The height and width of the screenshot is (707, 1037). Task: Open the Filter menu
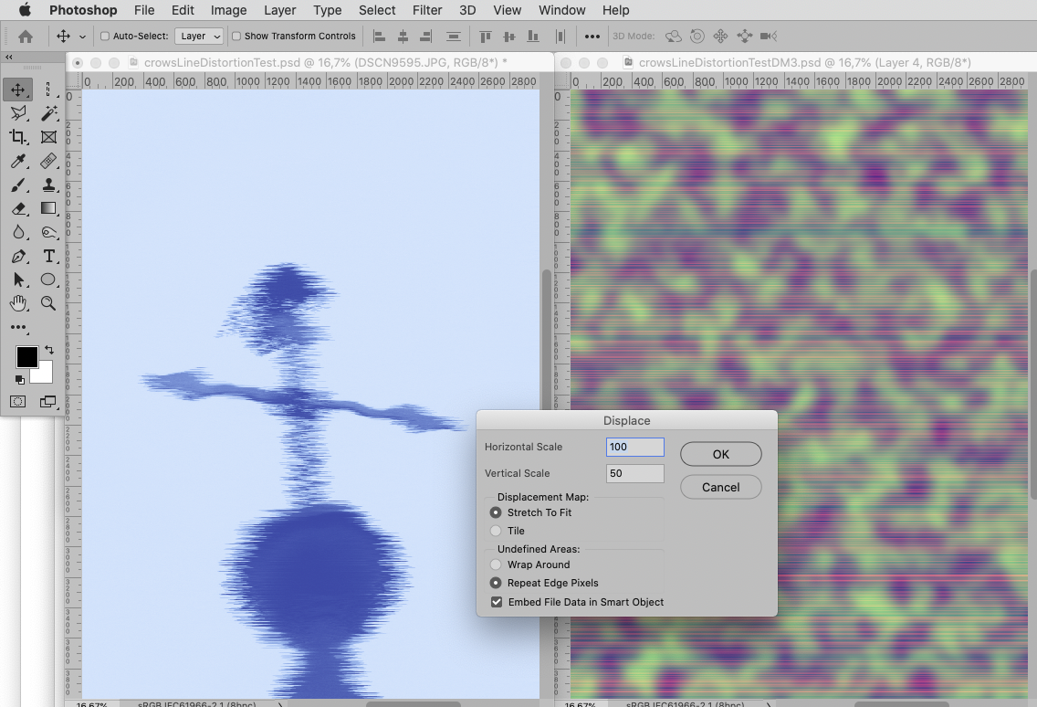point(427,10)
